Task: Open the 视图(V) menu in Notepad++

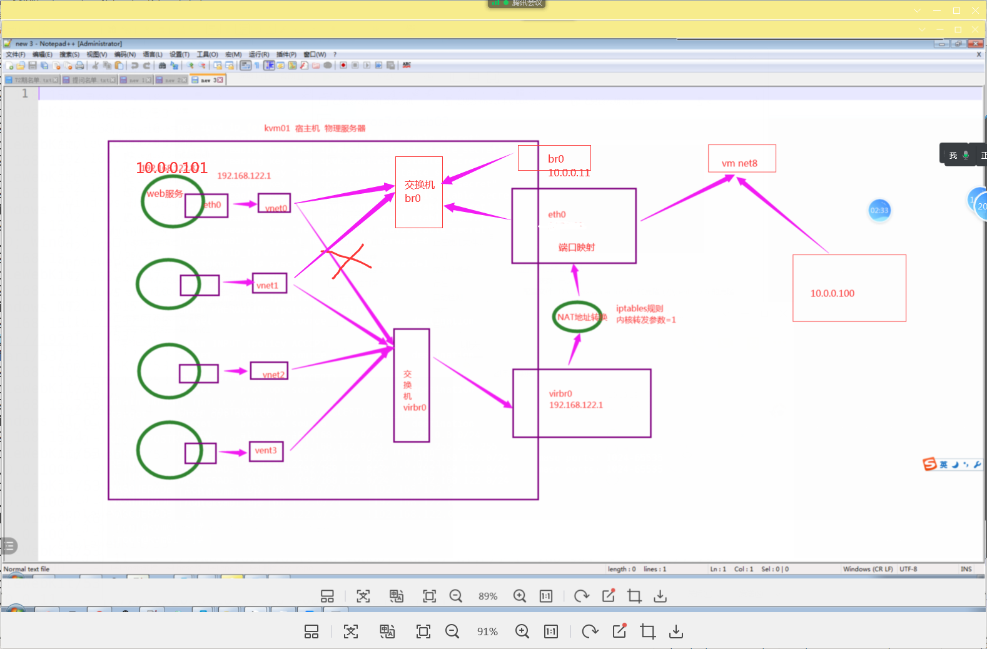Action: point(97,54)
